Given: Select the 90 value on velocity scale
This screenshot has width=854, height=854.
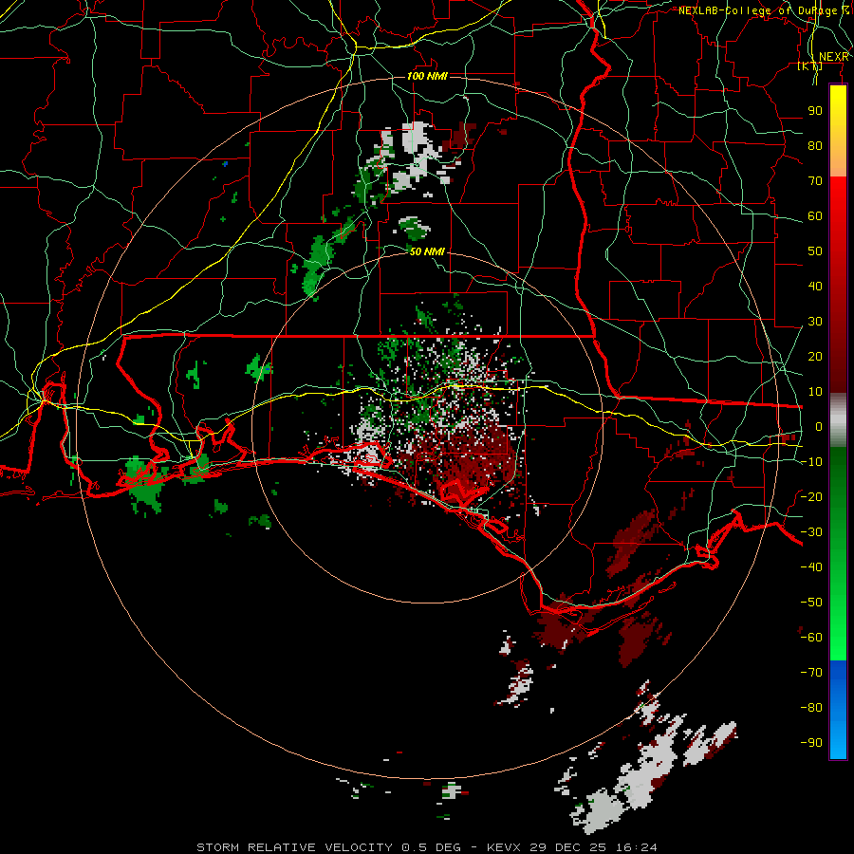Looking at the screenshot, I should [815, 111].
